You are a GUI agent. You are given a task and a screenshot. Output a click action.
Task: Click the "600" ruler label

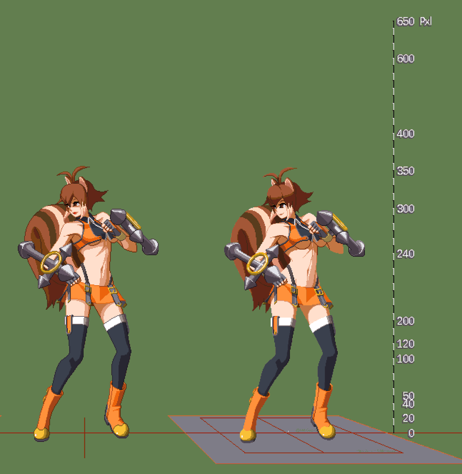[406, 59]
